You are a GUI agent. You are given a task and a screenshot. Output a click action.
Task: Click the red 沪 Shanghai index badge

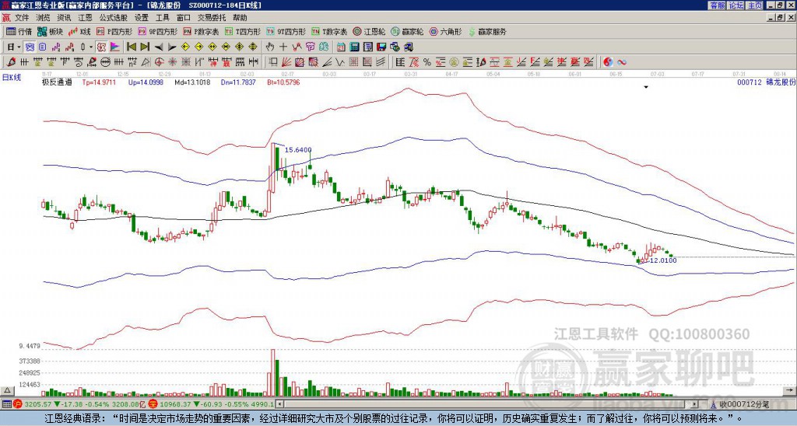17,405
